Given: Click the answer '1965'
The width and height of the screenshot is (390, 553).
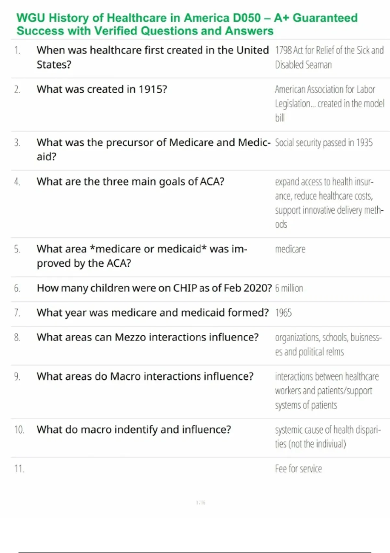Looking at the screenshot, I should (x=283, y=313).
